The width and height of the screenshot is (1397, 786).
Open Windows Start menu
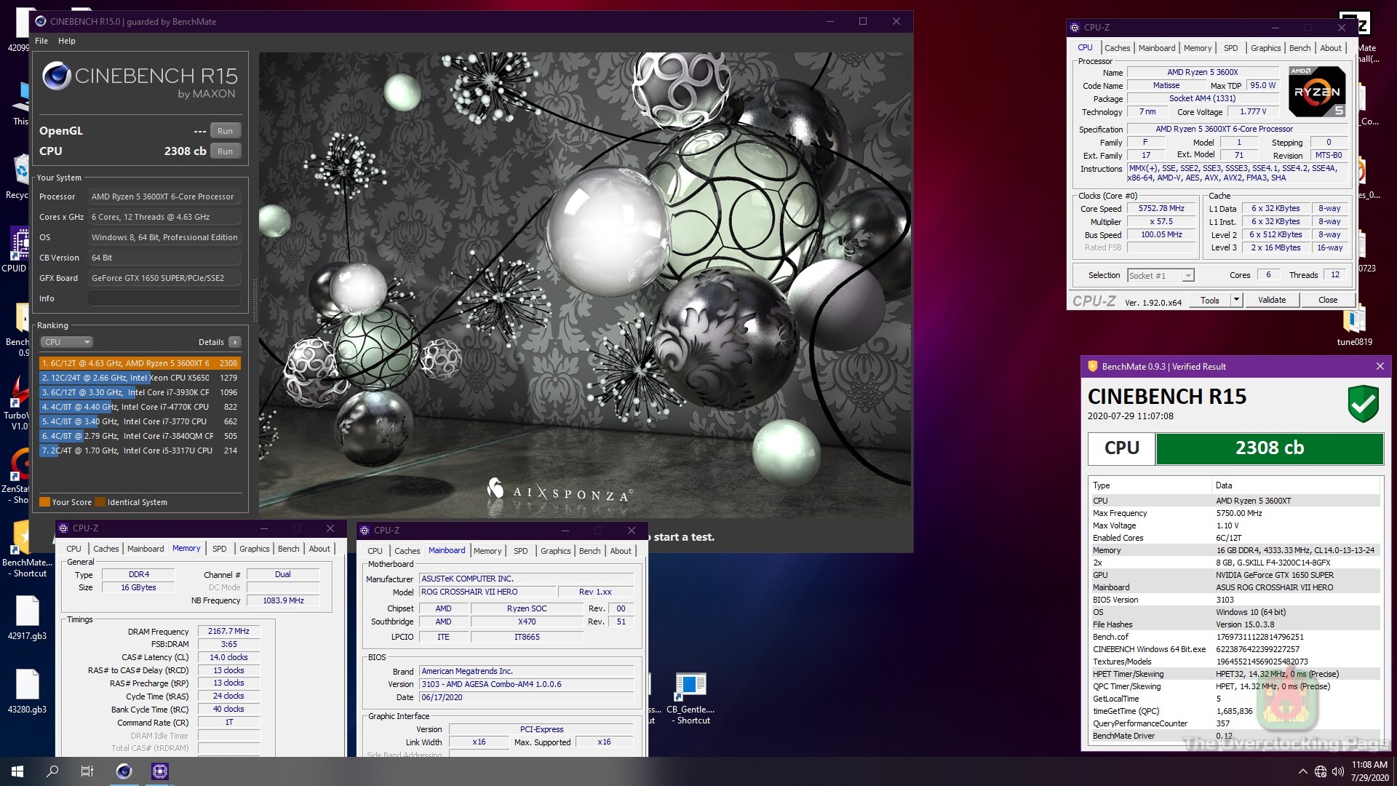click(x=17, y=771)
